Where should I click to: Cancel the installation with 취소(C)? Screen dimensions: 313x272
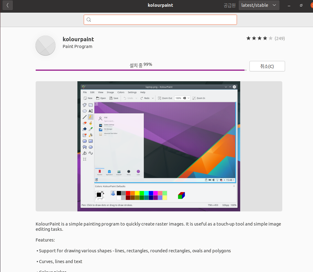pyautogui.click(x=267, y=66)
